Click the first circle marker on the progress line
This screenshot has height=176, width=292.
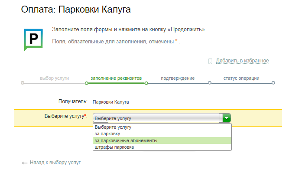(23, 83)
